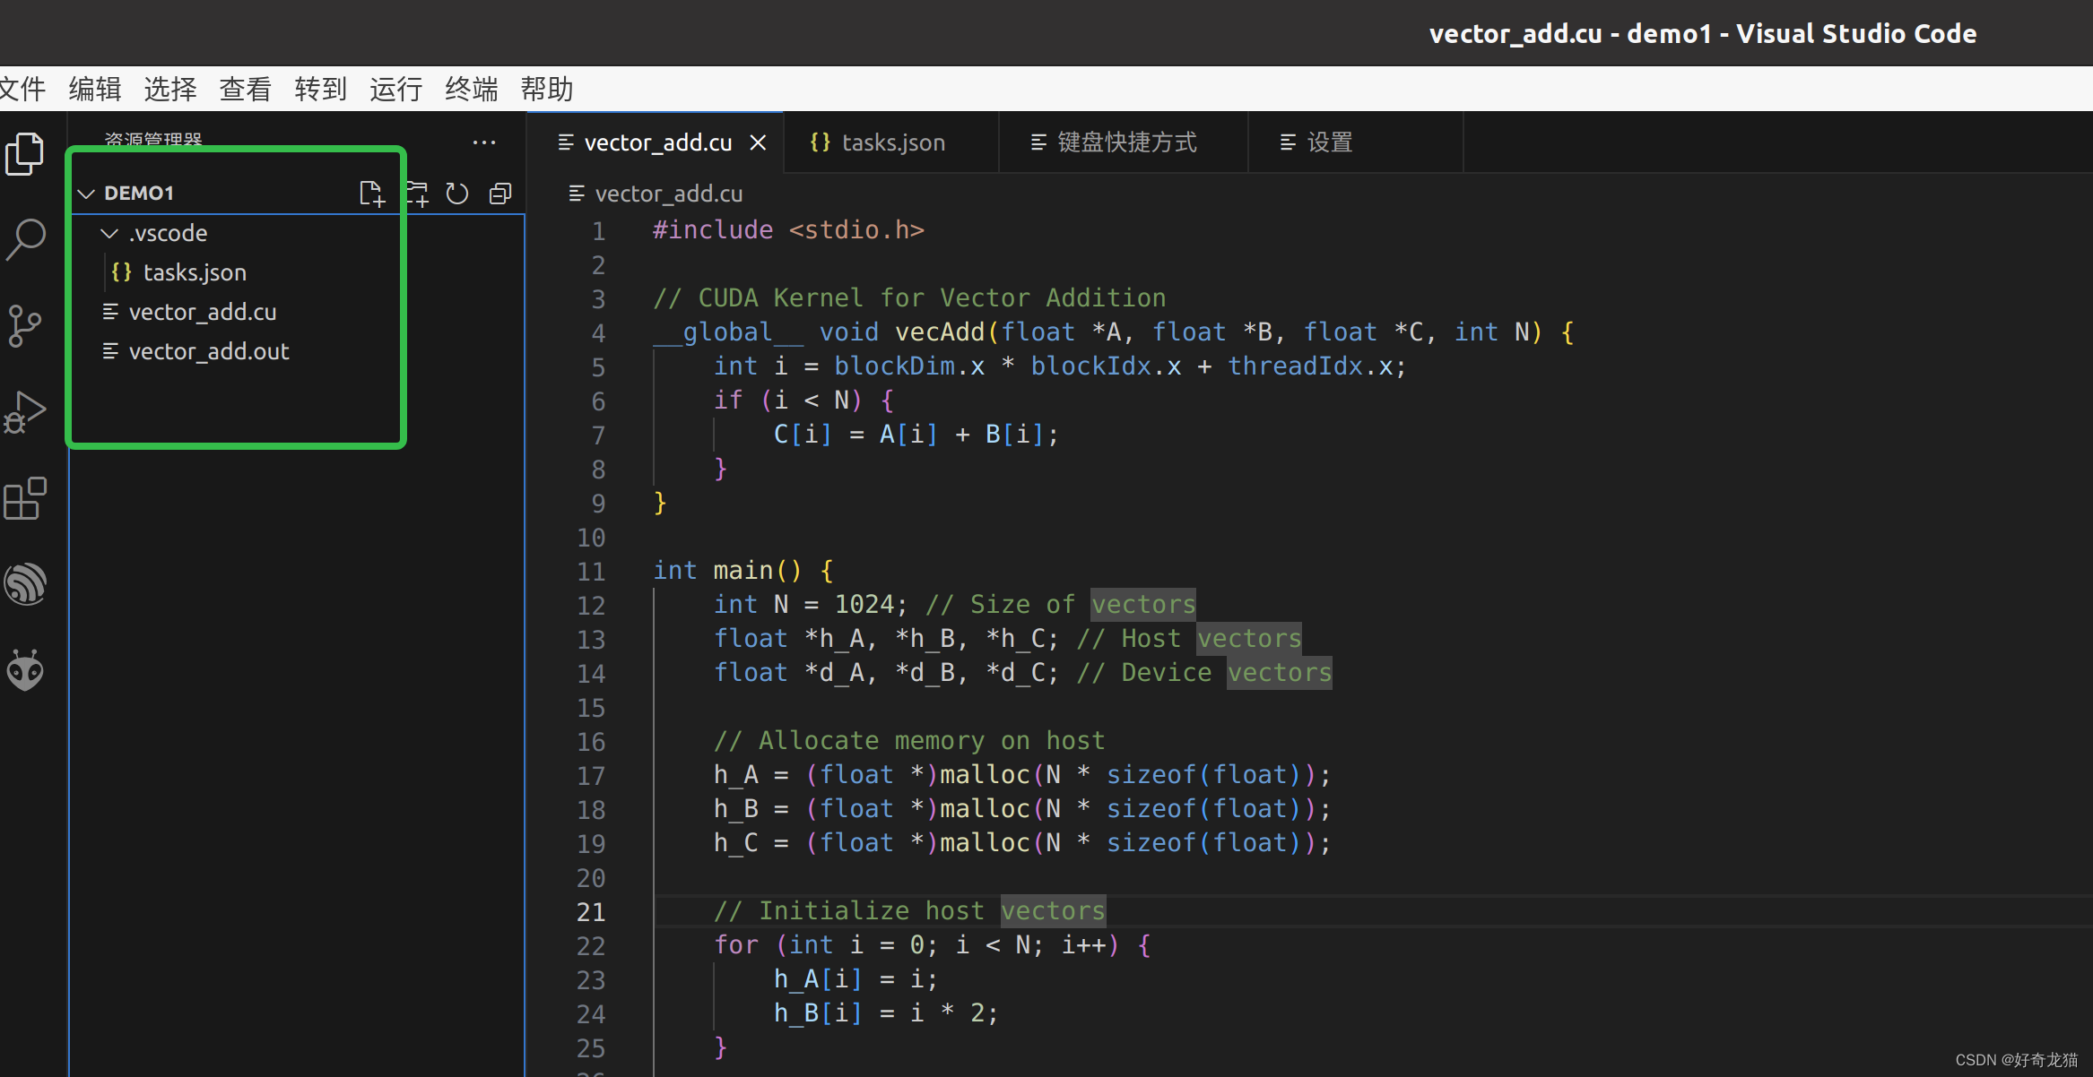Click the h_A malloc assignment line
This screenshot has height=1077, width=2093.
tap(1022, 775)
